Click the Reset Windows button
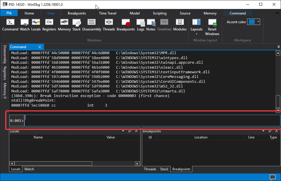The height and width of the screenshot is (181, 281). pyautogui.click(x=212, y=26)
